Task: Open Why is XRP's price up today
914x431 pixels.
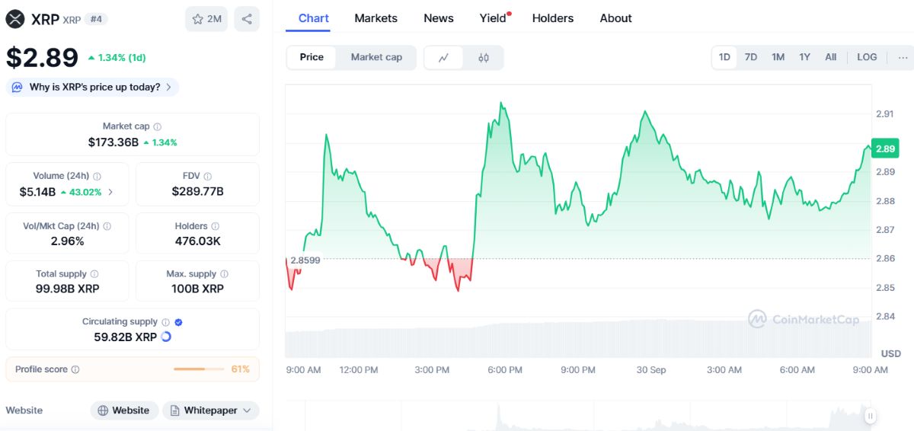Action: point(93,87)
